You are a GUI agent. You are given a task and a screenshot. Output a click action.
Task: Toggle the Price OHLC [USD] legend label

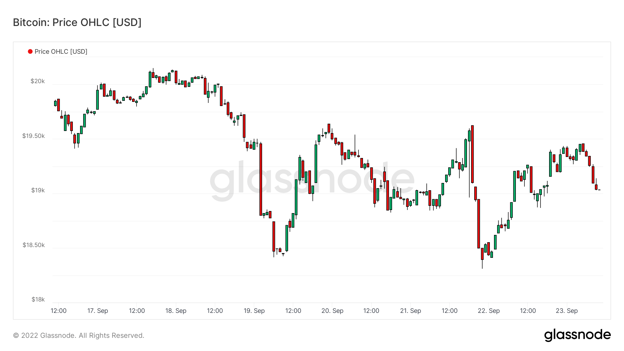[61, 52]
